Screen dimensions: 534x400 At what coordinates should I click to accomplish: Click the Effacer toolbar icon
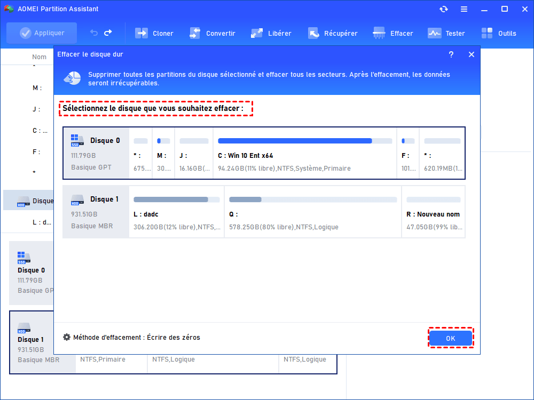379,33
